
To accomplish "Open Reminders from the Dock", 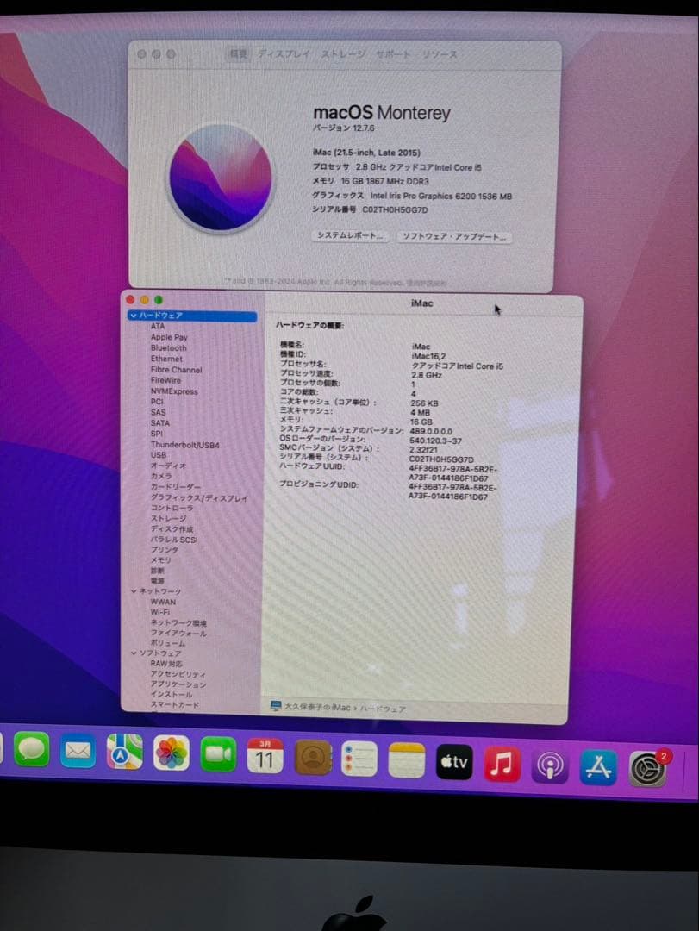I will point(359,759).
